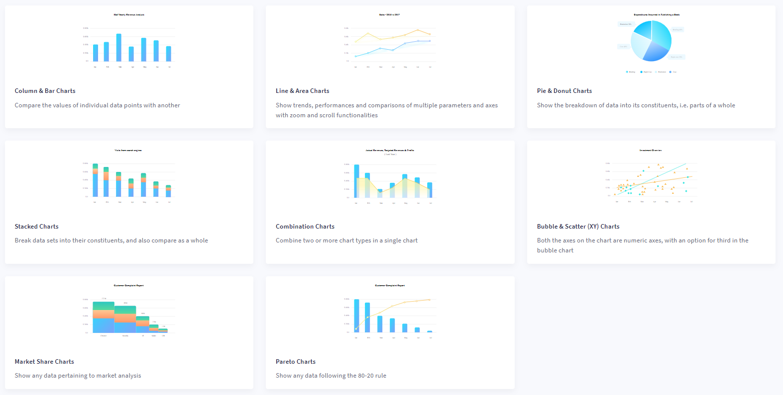Click the "Show the breakdown of data" description
Screen dimensions: 783x395
pyautogui.click(x=636, y=105)
